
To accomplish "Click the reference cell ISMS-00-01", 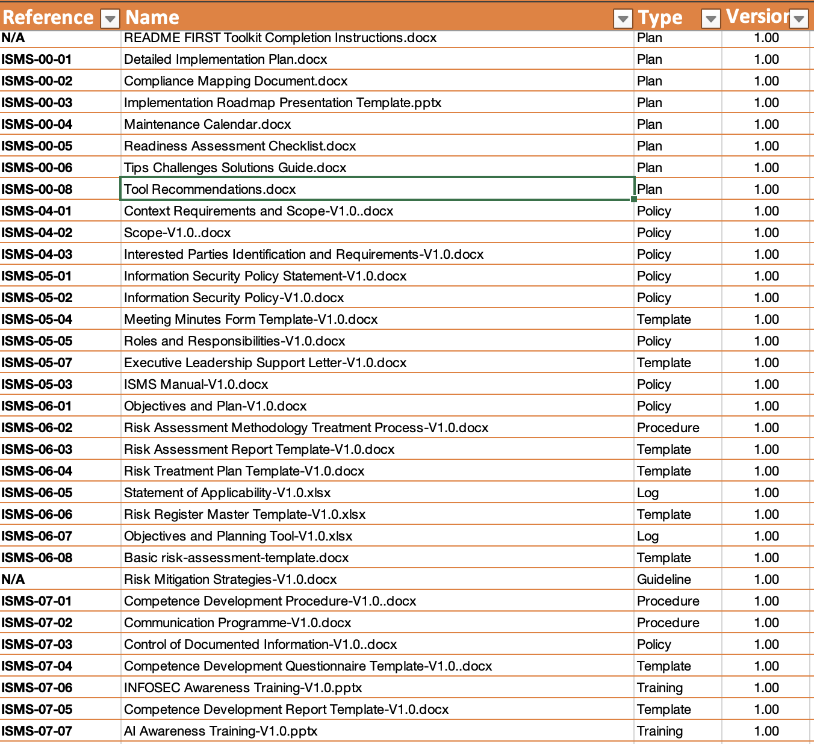I will (60, 59).
